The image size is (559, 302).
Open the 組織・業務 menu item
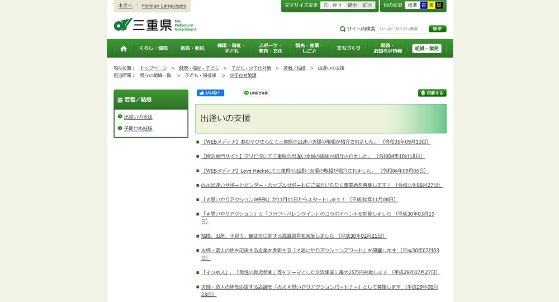click(x=427, y=49)
